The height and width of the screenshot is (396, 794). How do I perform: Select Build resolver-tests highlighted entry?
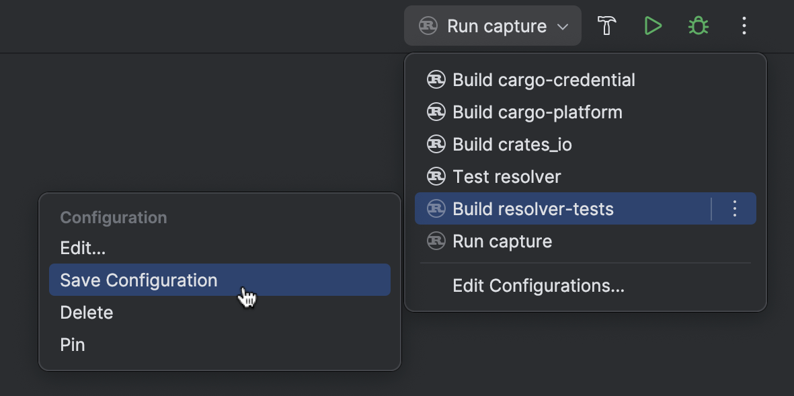(x=533, y=208)
